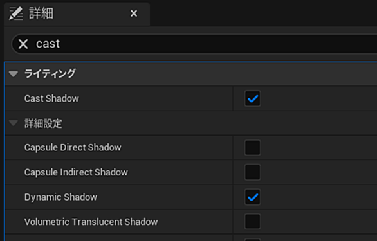Screen dimensions: 377x241
Task: Select the Cast Shadow property name
Action: coord(51,98)
